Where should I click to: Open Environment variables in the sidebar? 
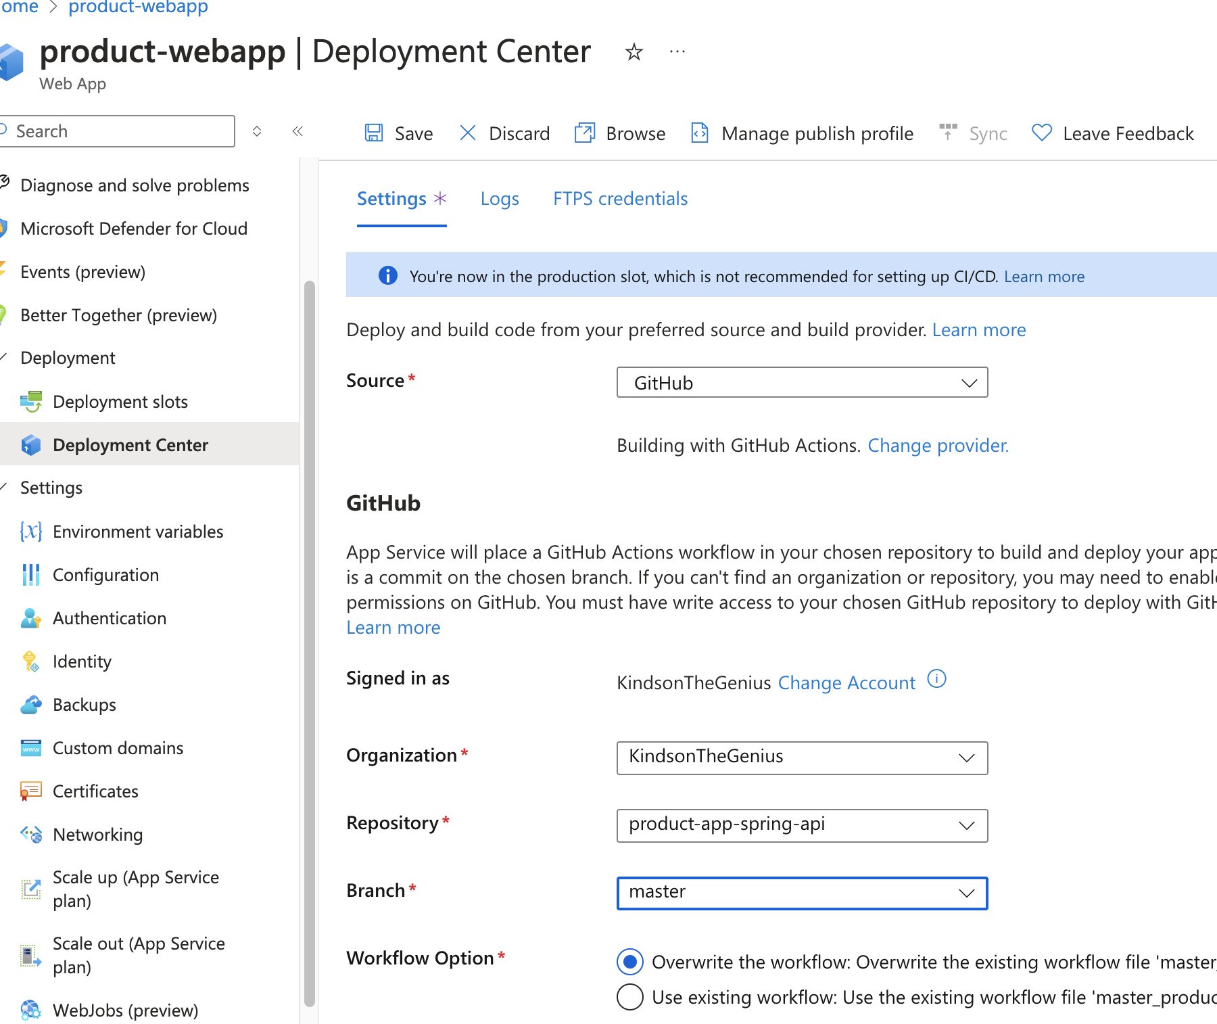(137, 532)
